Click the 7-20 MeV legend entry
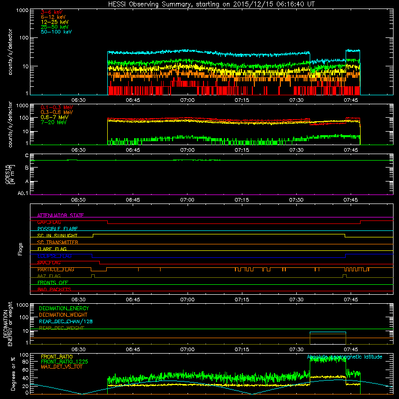This screenshot has height=399, width=399. (54, 122)
